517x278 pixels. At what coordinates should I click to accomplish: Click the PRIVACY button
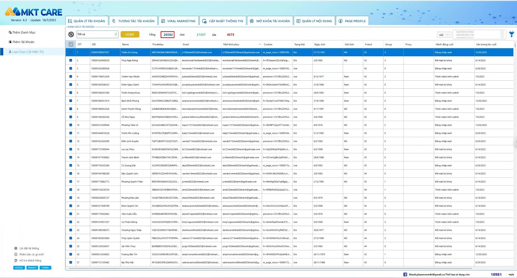coord(32,268)
